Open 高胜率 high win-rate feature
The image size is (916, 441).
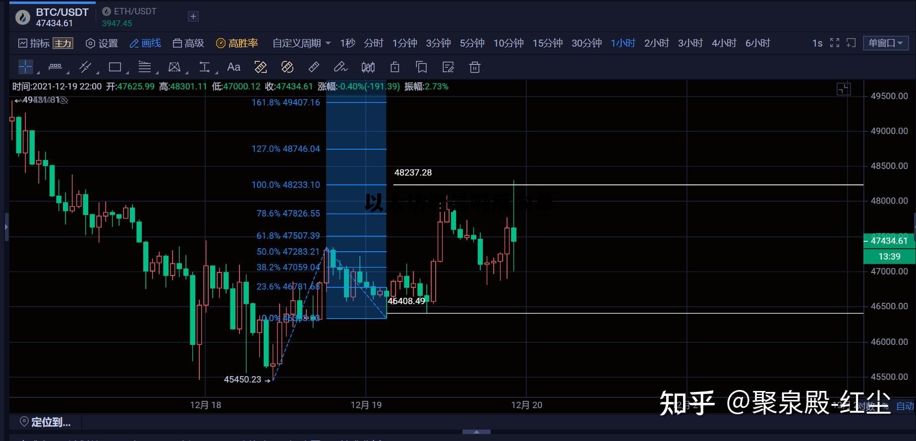pyautogui.click(x=237, y=43)
